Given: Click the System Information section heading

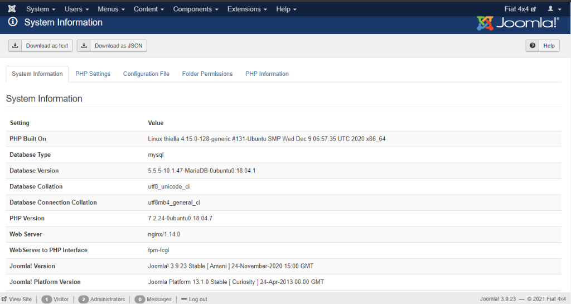Looking at the screenshot, I should 44,99.
